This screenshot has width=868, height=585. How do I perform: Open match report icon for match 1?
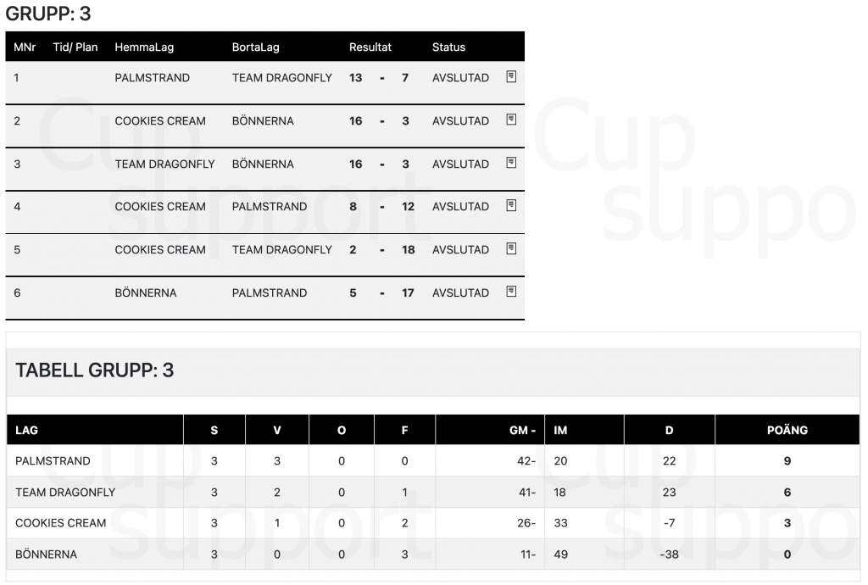point(511,77)
